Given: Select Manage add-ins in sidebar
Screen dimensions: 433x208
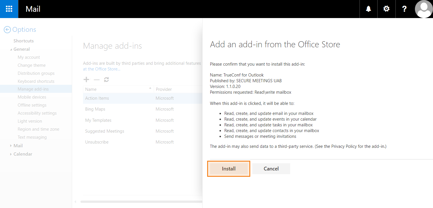Looking at the screenshot, I should pyautogui.click(x=33, y=89).
